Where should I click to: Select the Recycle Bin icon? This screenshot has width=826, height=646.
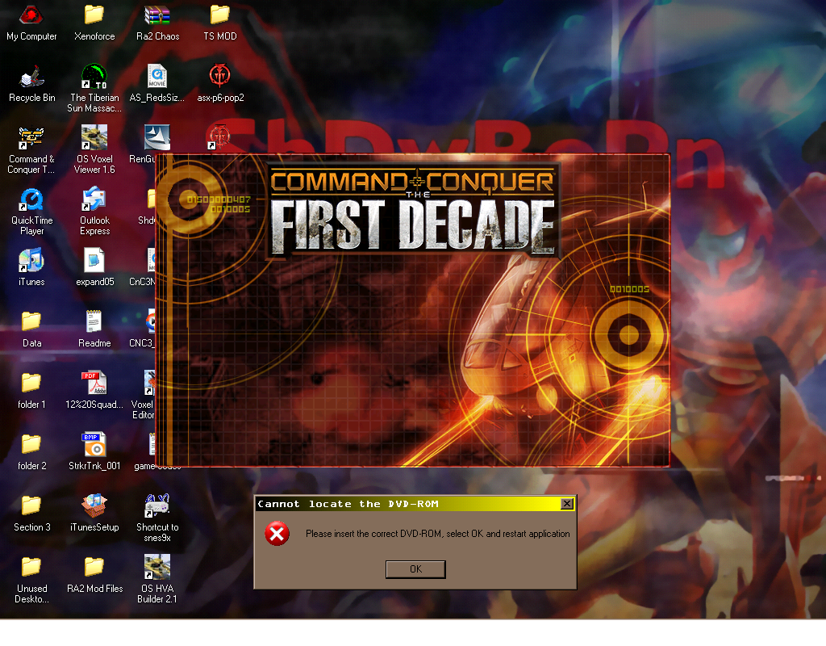[31, 78]
